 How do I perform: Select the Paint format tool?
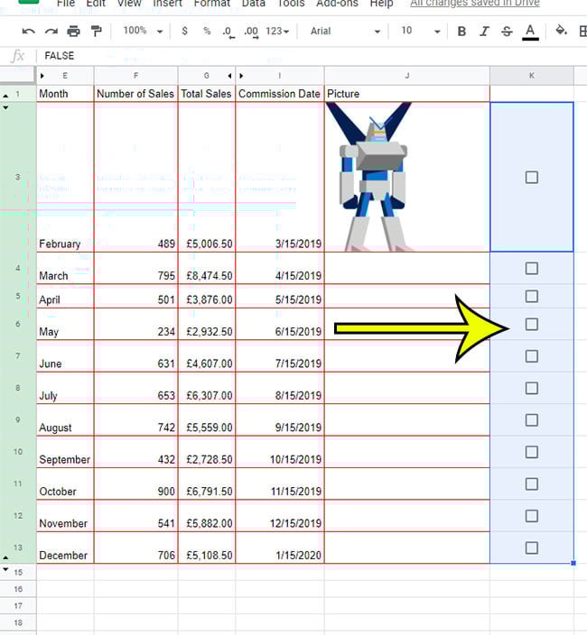click(x=96, y=32)
